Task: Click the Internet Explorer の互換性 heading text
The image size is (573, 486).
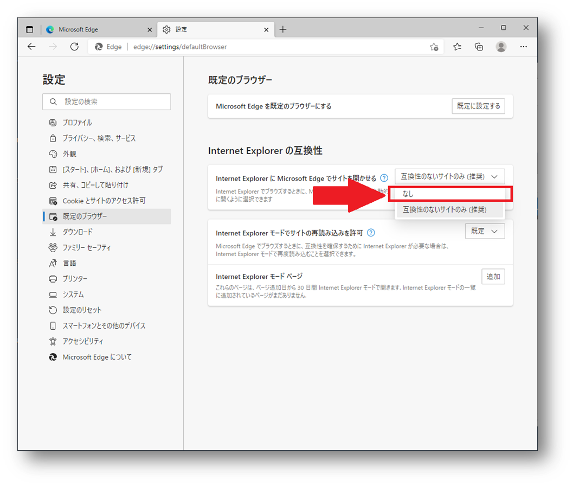Action: (265, 151)
